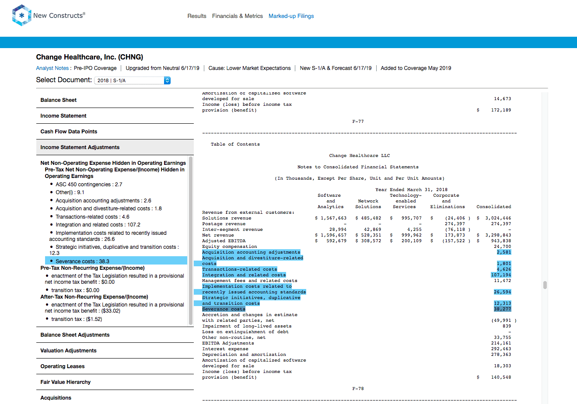Click highlighted value 38,277 in filing
This screenshot has width=577, height=404.
coord(504,309)
